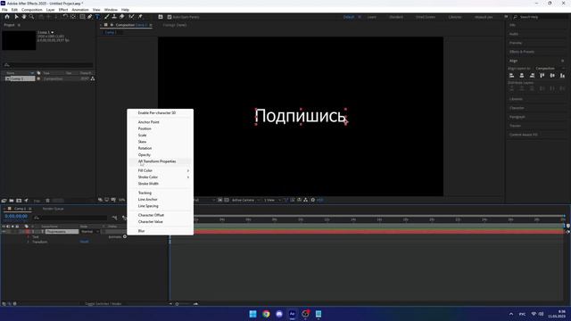Expand Transform property group of layer
The width and height of the screenshot is (571, 321).
29,242
